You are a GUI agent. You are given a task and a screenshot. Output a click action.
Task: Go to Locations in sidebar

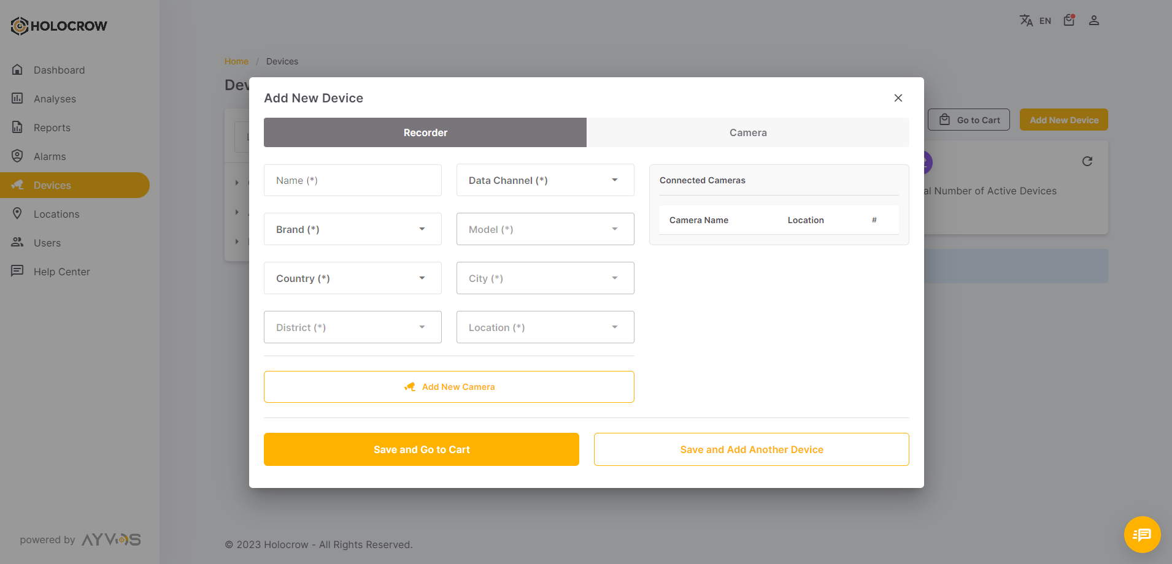coord(56,214)
